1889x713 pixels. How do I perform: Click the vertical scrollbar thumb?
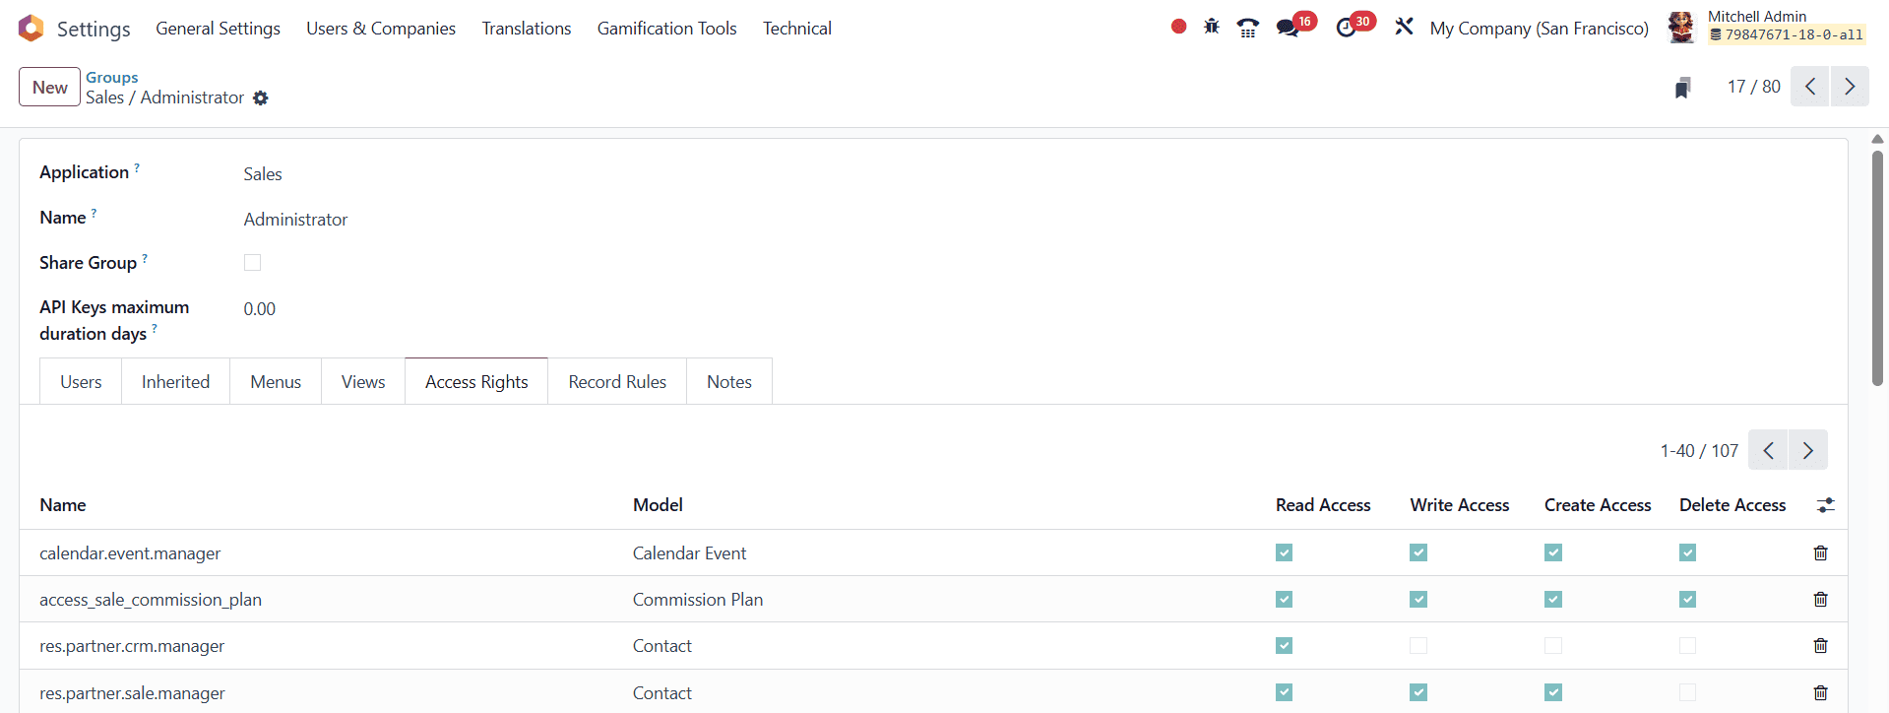point(1877,268)
